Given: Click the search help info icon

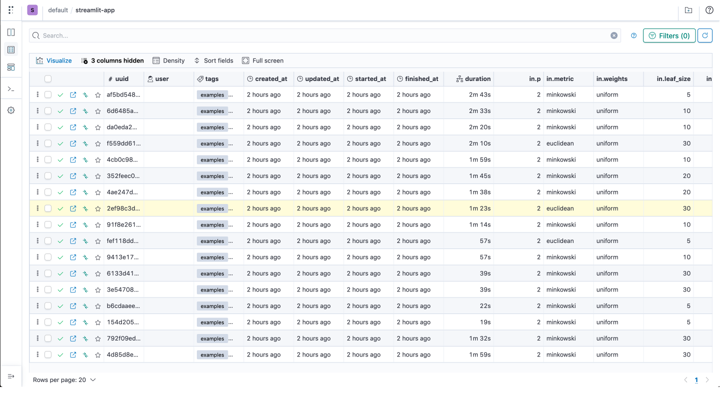Looking at the screenshot, I should (634, 35).
